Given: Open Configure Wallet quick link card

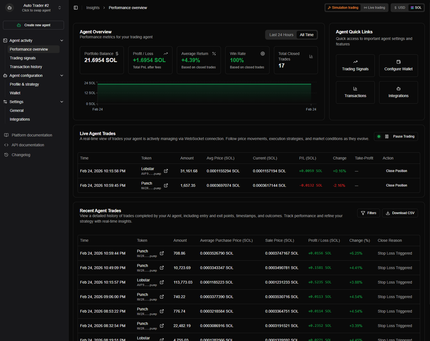Looking at the screenshot, I should (398, 66).
